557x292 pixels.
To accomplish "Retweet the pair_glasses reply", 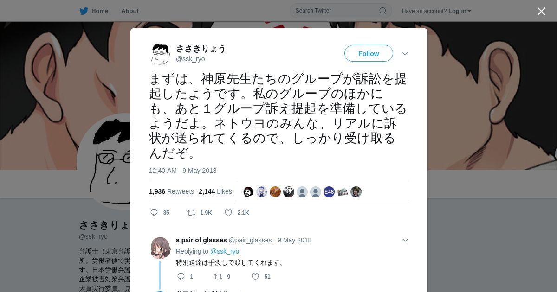I will click(x=218, y=277).
